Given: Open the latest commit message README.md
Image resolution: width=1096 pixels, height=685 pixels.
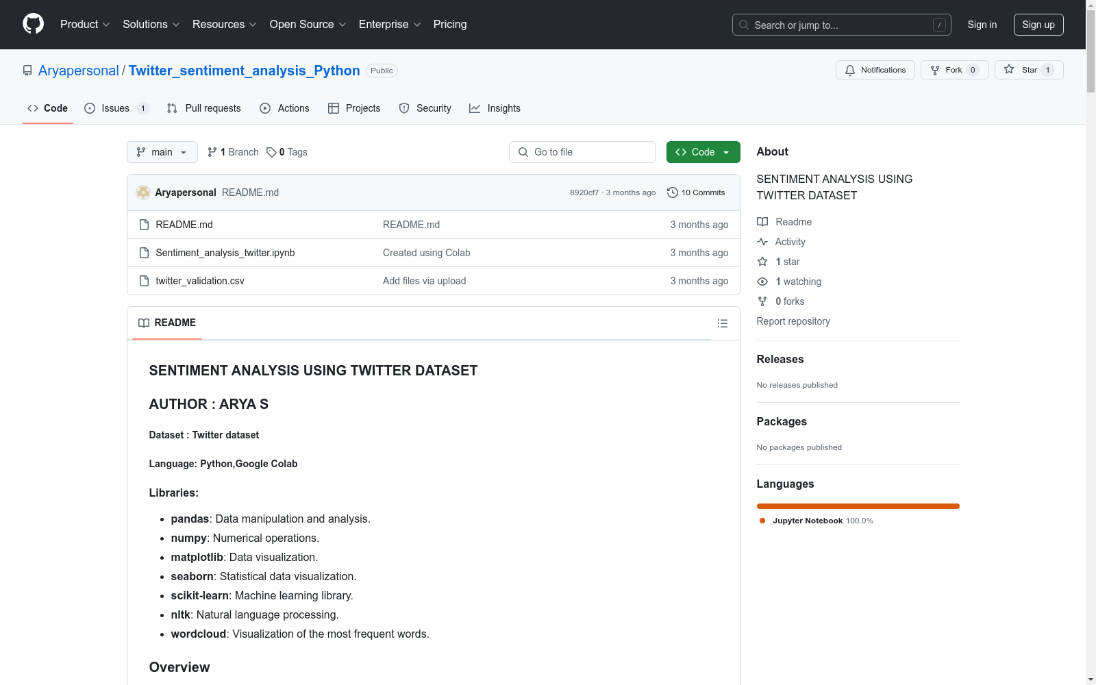Looking at the screenshot, I should [250, 192].
